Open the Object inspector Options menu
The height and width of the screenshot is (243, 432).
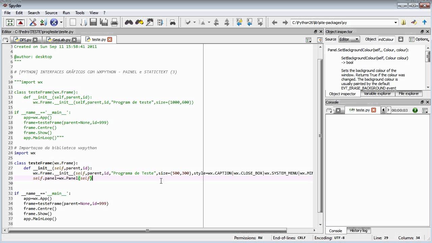418,39
